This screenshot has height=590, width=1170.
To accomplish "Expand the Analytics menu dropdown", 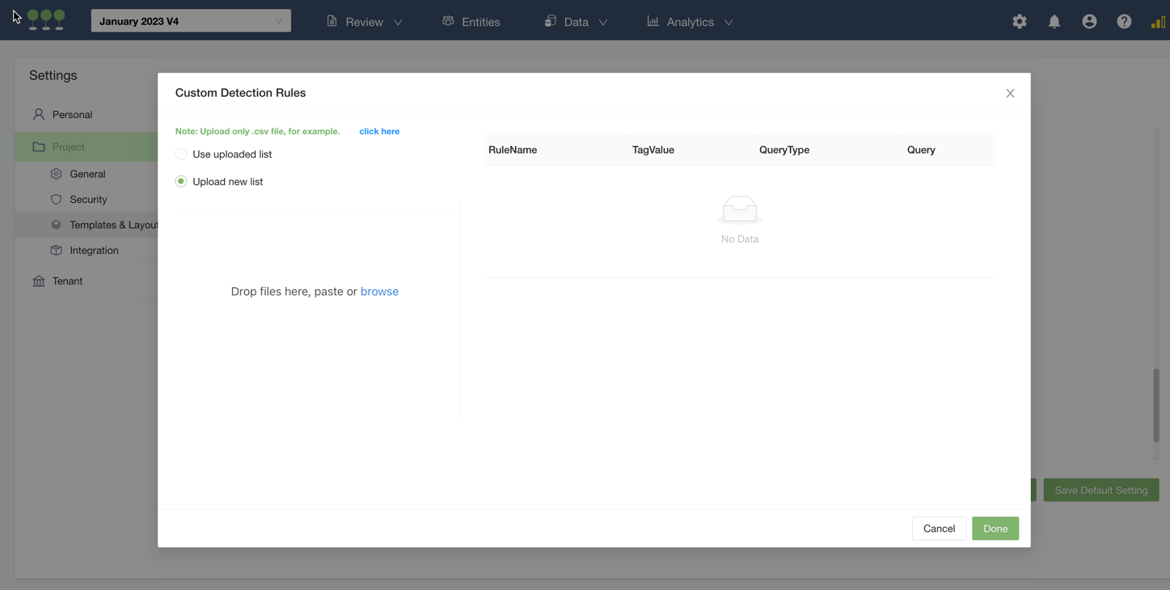I will [690, 22].
